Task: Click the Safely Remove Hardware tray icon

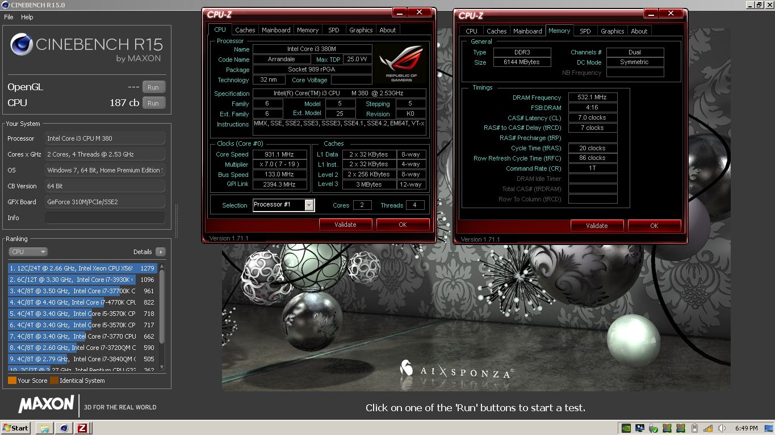Action: [653, 428]
